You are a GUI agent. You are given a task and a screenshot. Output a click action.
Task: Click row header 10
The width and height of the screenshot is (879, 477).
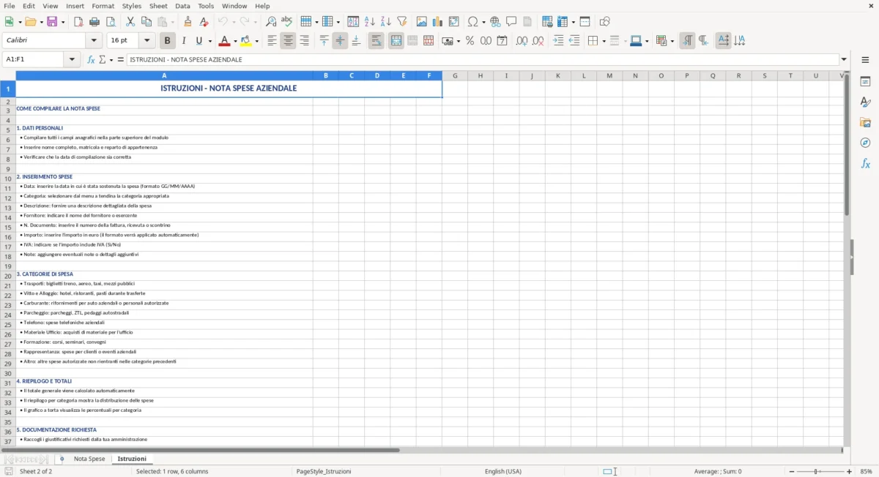(8, 179)
